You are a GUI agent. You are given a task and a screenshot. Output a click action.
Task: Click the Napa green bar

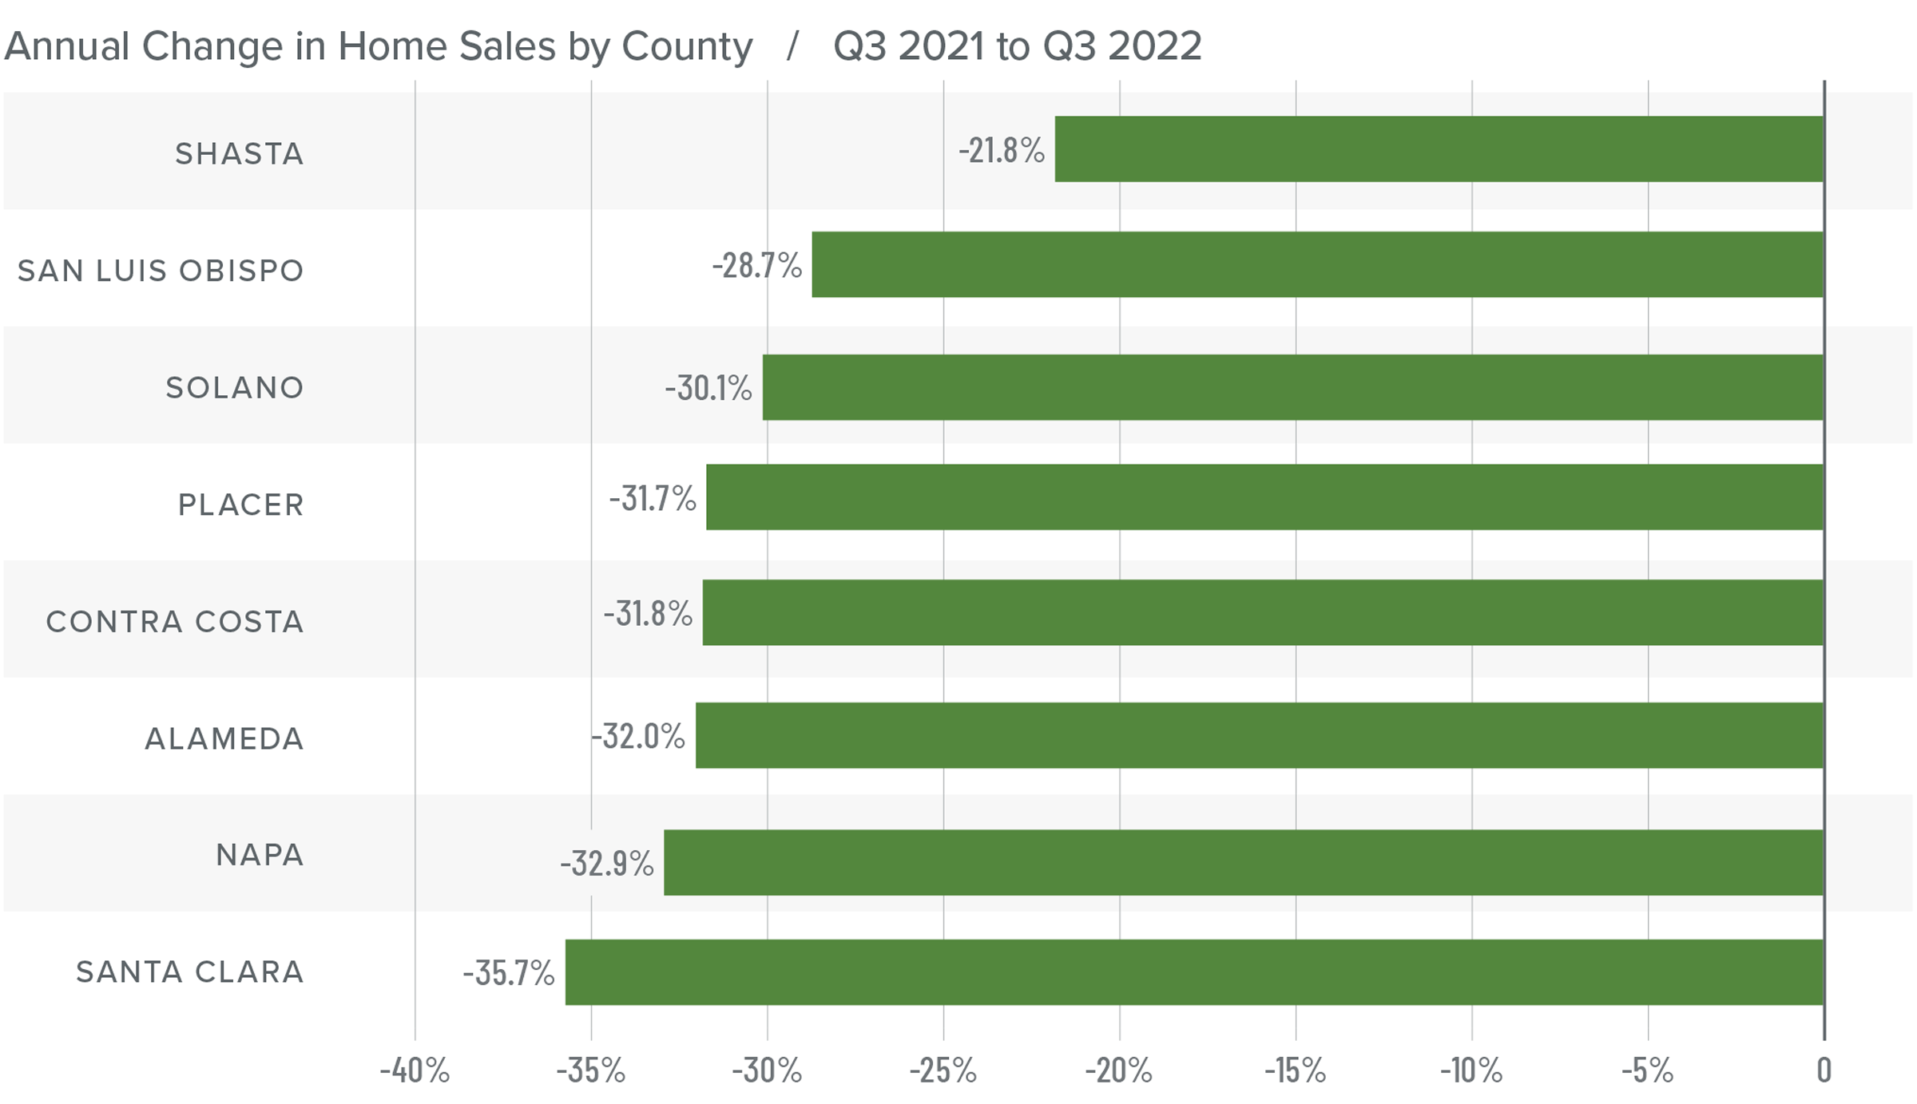click(1243, 863)
